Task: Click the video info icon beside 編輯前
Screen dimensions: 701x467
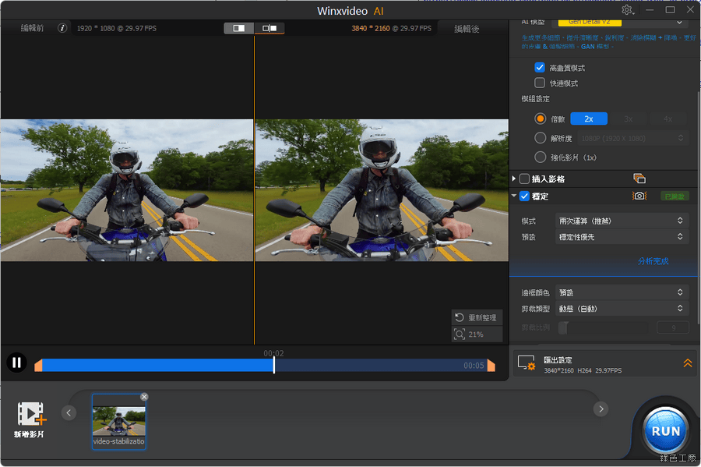Action: 62,28
